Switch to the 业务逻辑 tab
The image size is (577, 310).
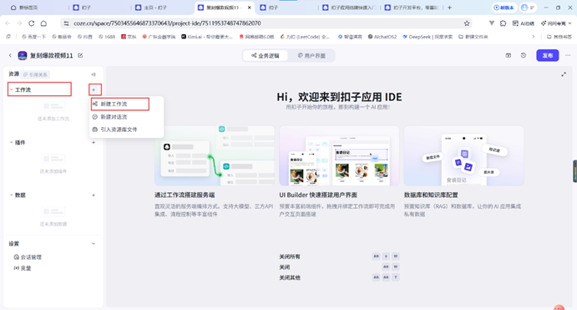[266, 56]
